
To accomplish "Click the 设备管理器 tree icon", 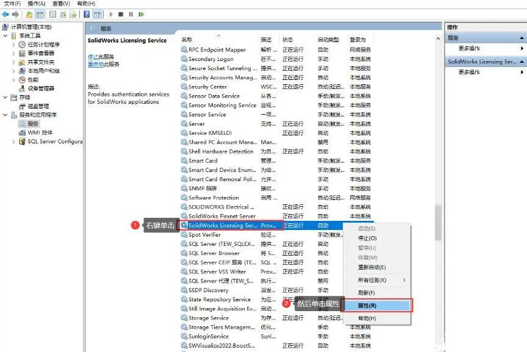I will (22, 88).
